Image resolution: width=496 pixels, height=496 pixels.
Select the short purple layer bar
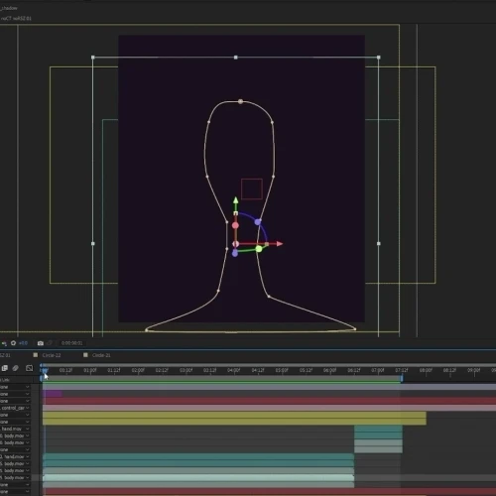pyautogui.click(x=53, y=394)
